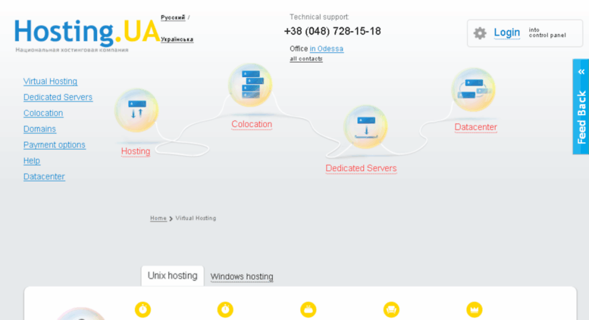The height and width of the screenshot is (320, 589).
Task: Open Domains in sidebar menu
Action: click(x=39, y=129)
